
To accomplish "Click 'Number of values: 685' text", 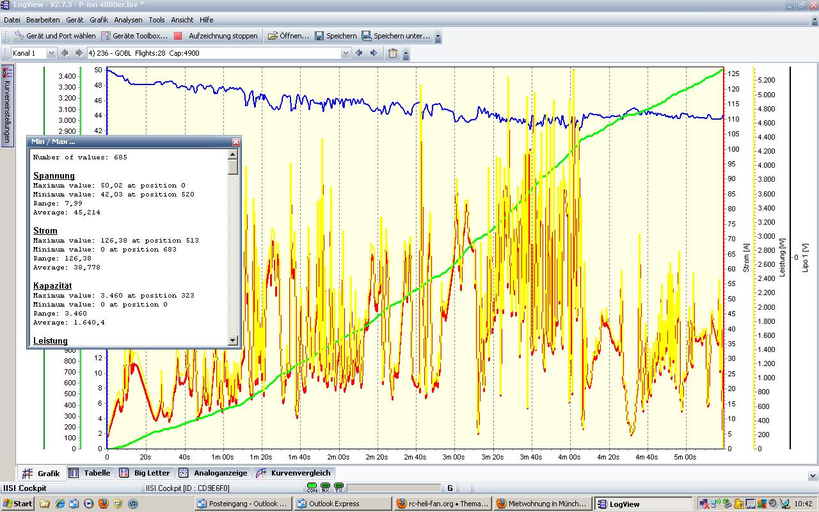I will tap(80, 157).
